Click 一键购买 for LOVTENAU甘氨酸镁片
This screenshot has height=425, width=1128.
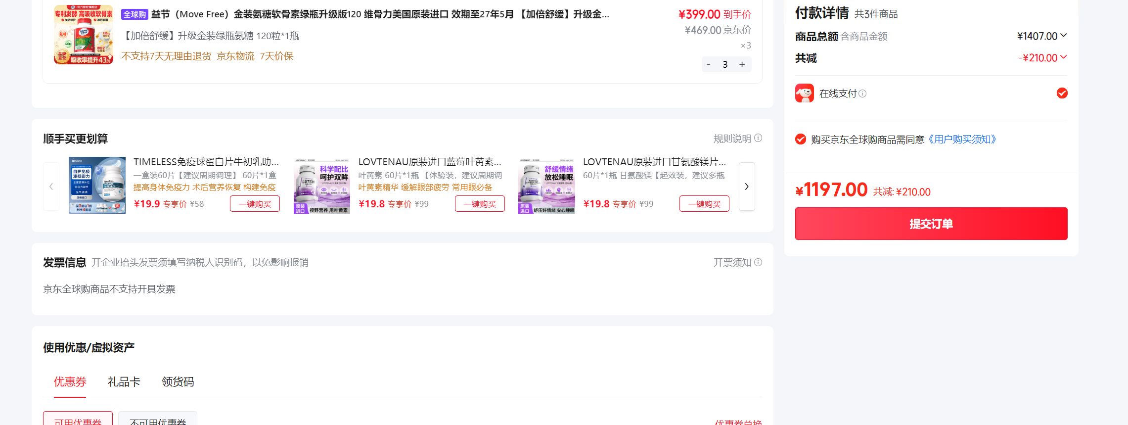pyautogui.click(x=704, y=204)
